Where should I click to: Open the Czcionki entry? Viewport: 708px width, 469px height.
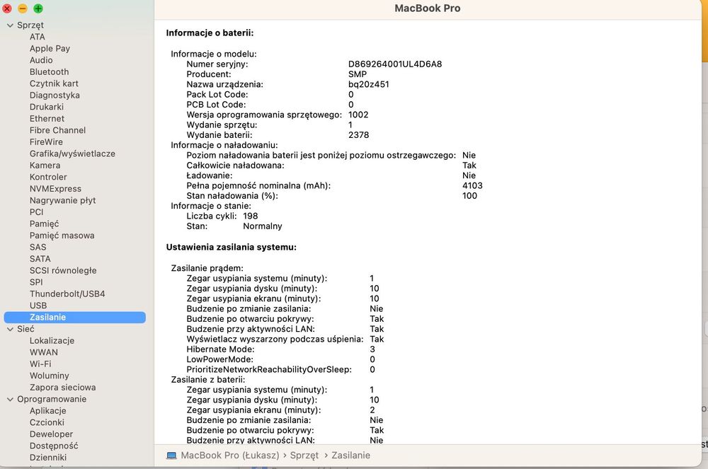click(47, 423)
